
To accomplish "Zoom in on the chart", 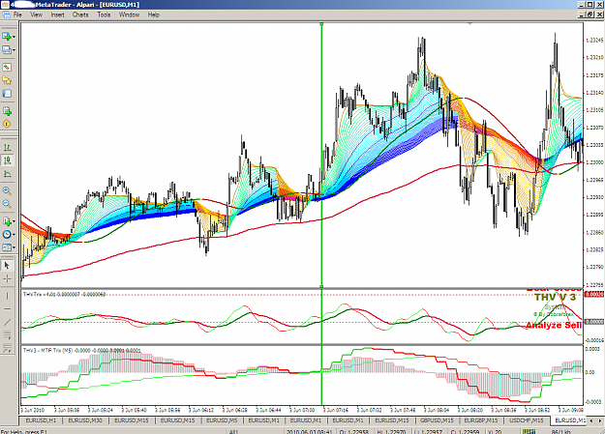I will 7,190.
